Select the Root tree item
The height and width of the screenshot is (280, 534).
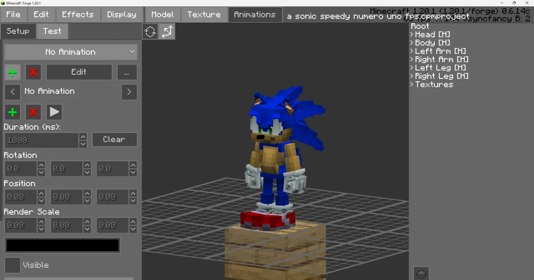pyautogui.click(x=420, y=26)
